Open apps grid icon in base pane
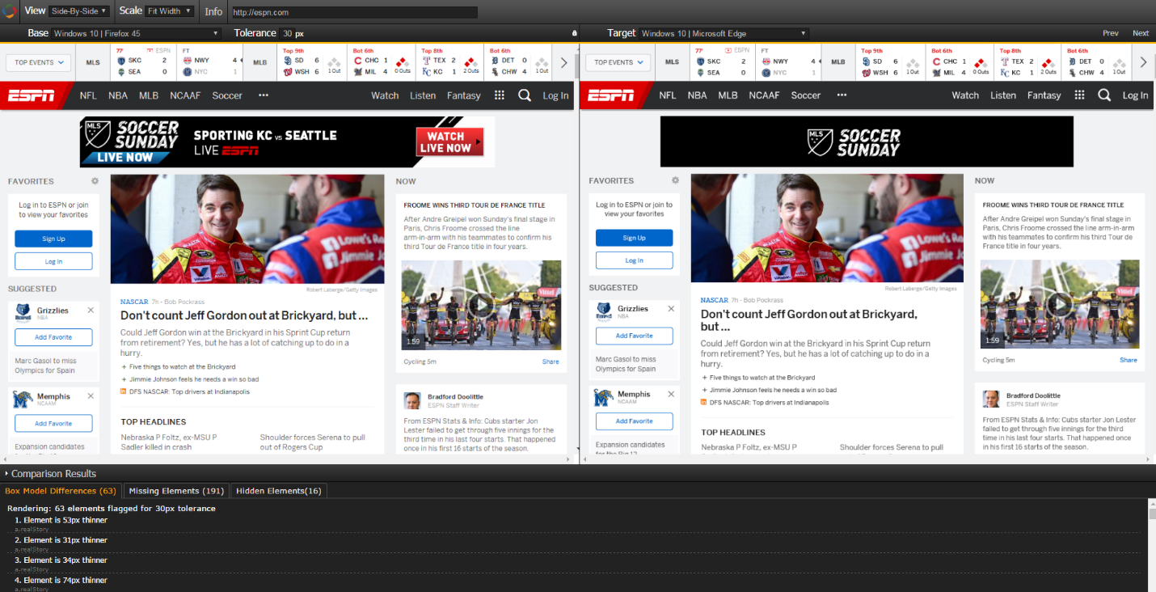Screen dimensions: 1156x592 click(x=500, y=95)
